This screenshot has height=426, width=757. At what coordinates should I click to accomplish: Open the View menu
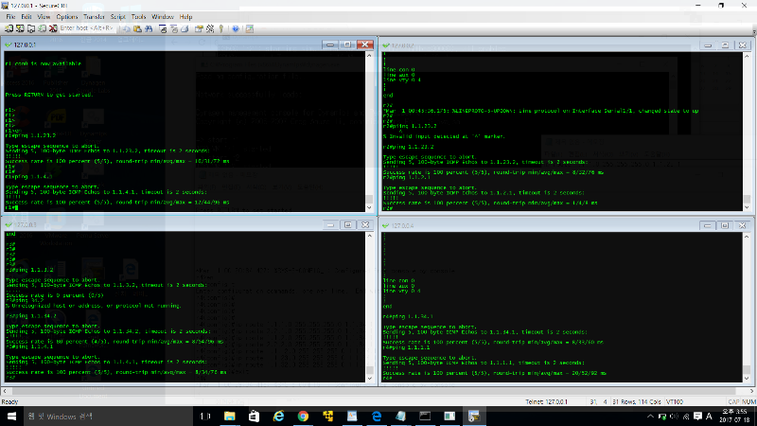(44, 17)
